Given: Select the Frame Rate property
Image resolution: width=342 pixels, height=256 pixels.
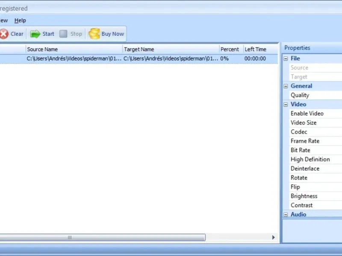Looking at the screenshot, I should pyautogui.click(x=316, y=141).
